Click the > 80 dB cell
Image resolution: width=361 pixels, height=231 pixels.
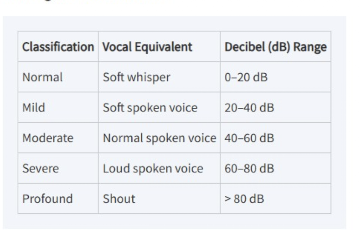[244, 199]
